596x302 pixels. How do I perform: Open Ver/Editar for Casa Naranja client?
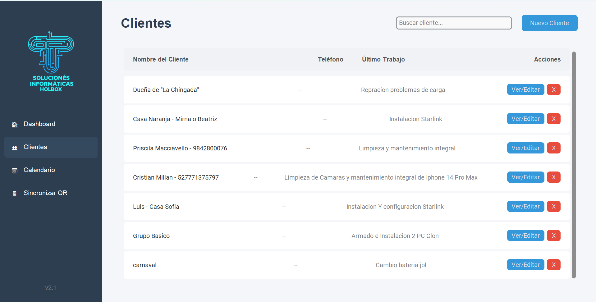point(525,119)
